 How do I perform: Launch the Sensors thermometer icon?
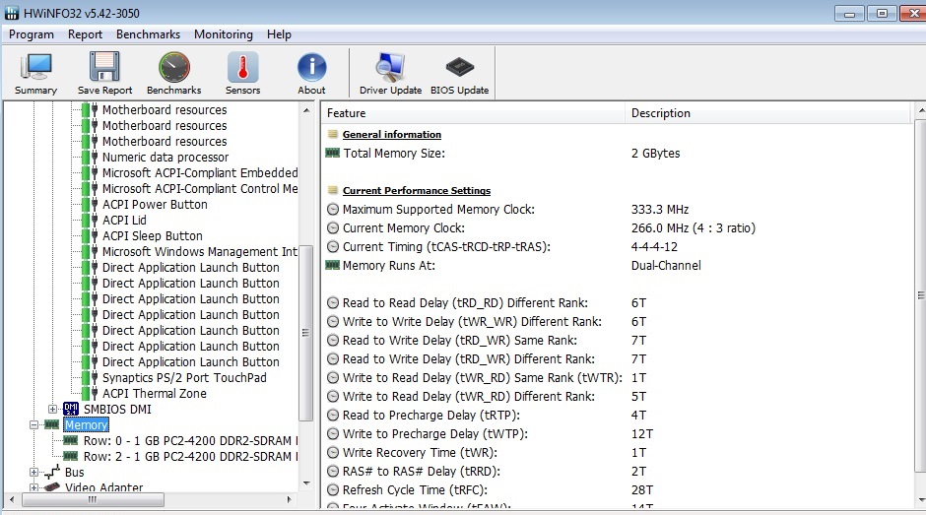point(242,67)
